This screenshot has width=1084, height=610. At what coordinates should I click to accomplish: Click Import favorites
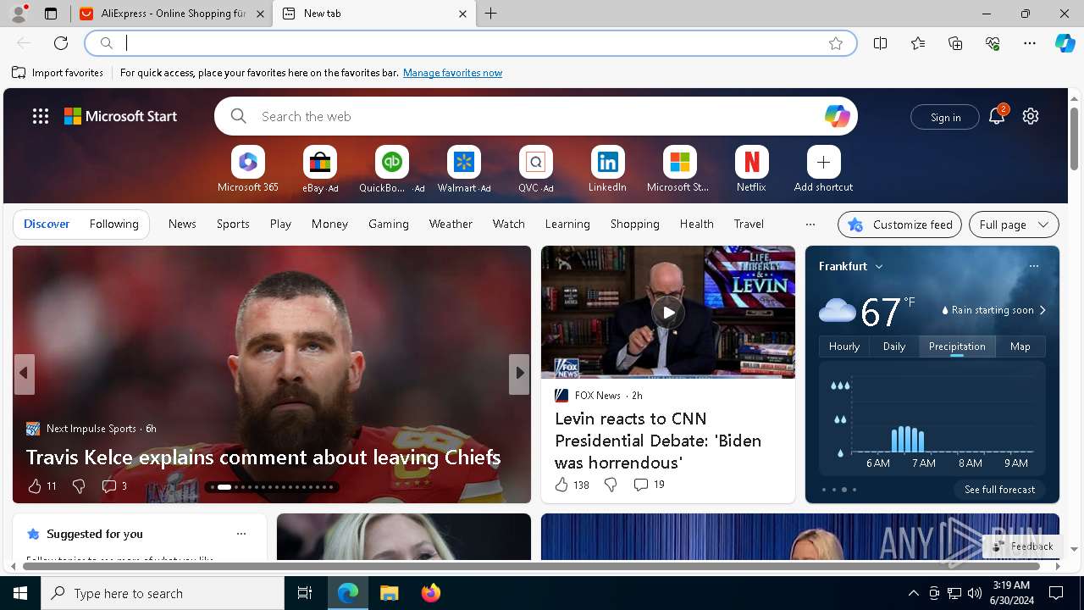(x=58, y=73)
